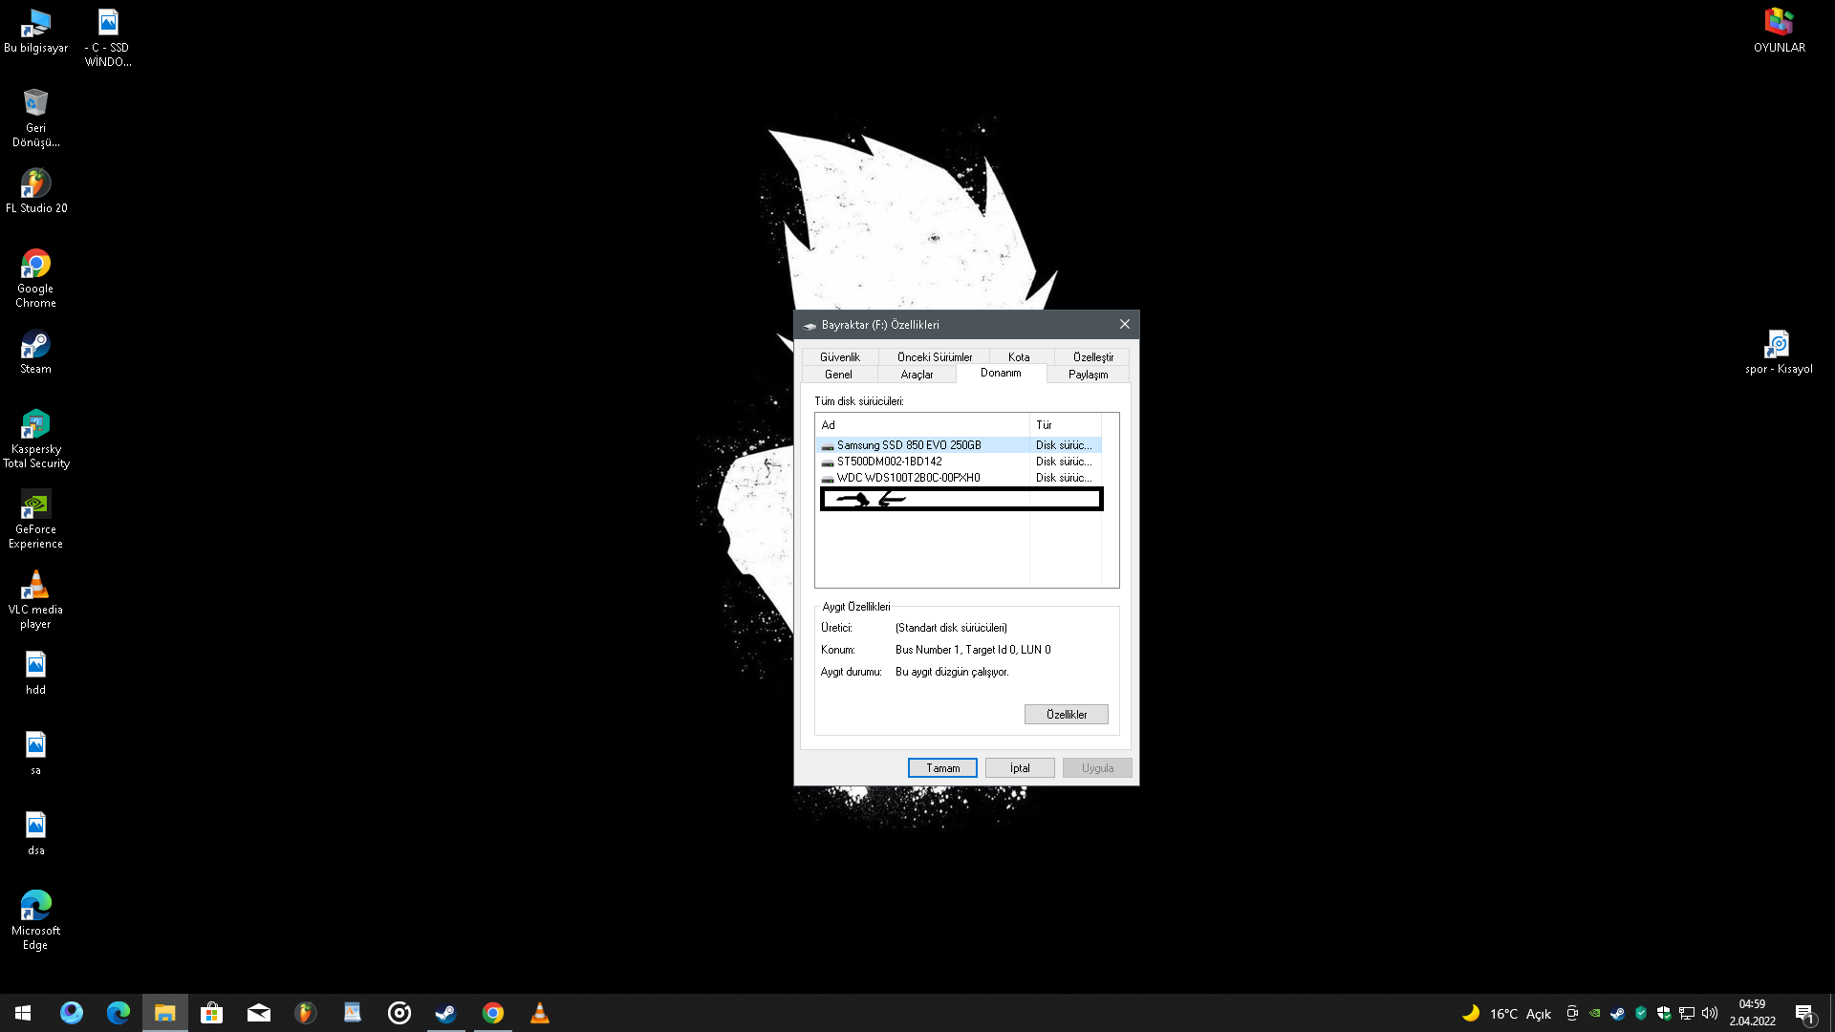1835x1032 pixels.
Task: Click the Özellikler button
Action: coord(1066,715)
